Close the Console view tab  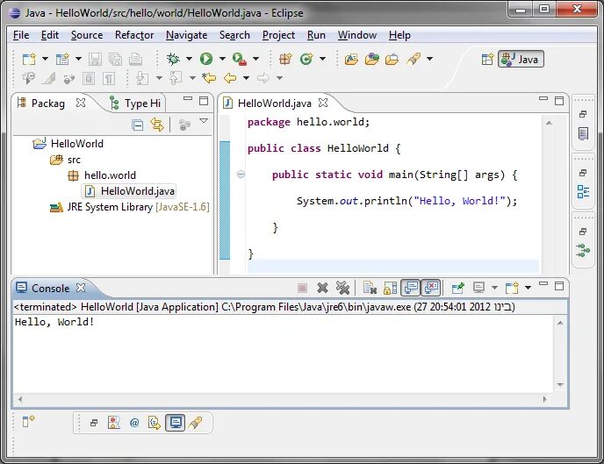81,288
